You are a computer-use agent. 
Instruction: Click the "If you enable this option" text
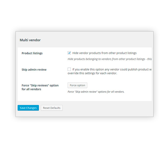112,69
